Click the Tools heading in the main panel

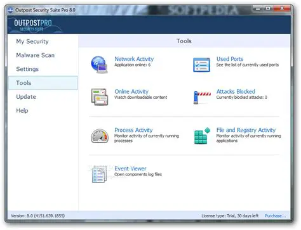(184, 41)
